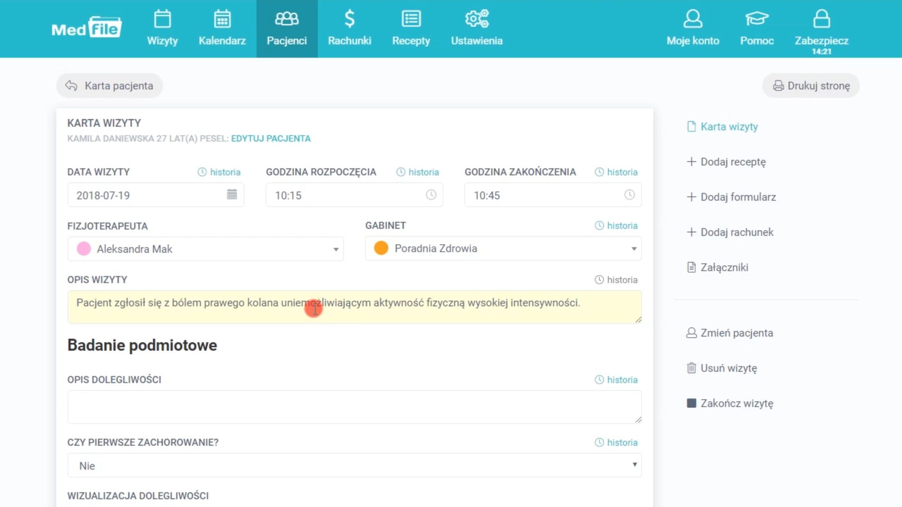The image size is (902, 507).
Task: Go back via Karta pacjenta button
Action: point(109,86)
